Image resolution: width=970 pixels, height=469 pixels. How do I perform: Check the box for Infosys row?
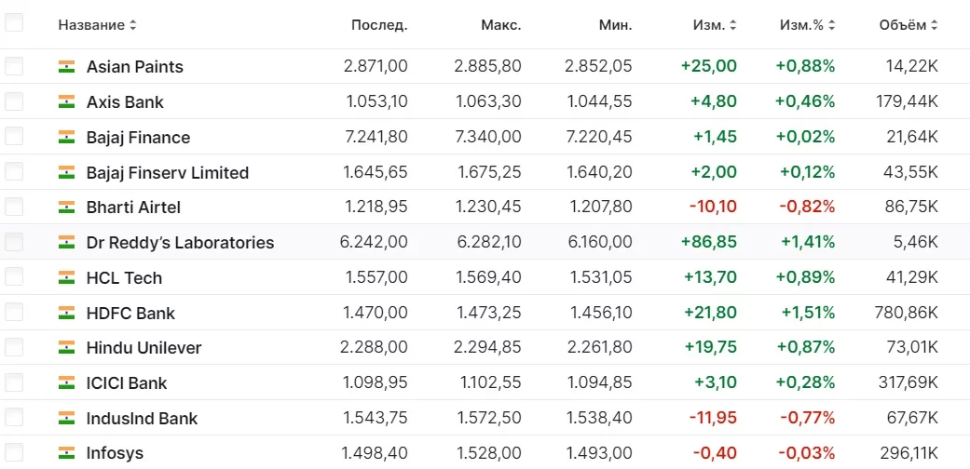14,452
